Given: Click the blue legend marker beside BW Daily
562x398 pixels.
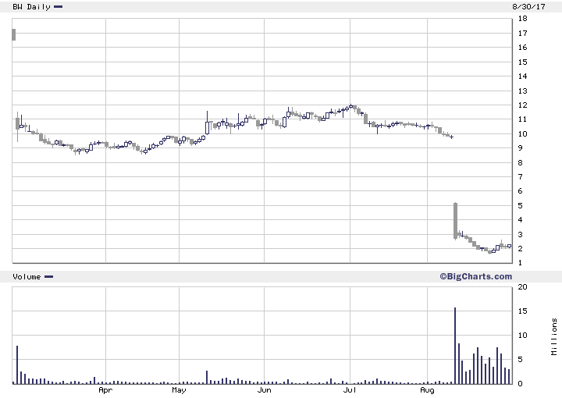Looking at the screenshot, I should 58,6.
